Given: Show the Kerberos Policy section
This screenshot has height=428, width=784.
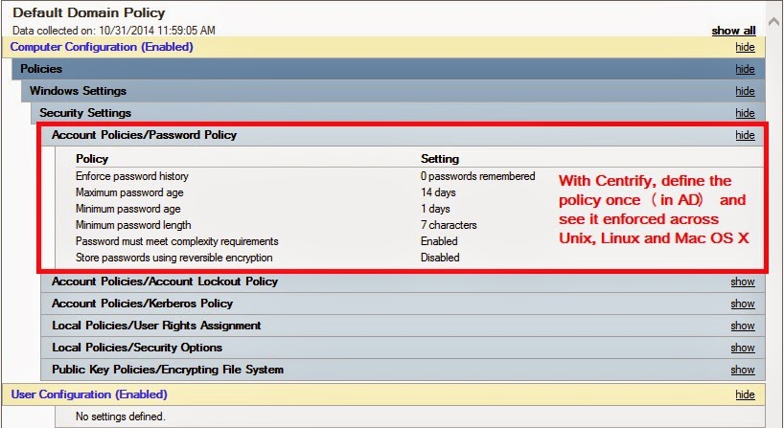Looking at the screenshot, I should tap(743, 304).
